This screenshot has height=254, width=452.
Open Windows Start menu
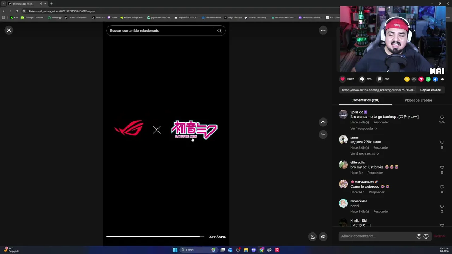175,250
